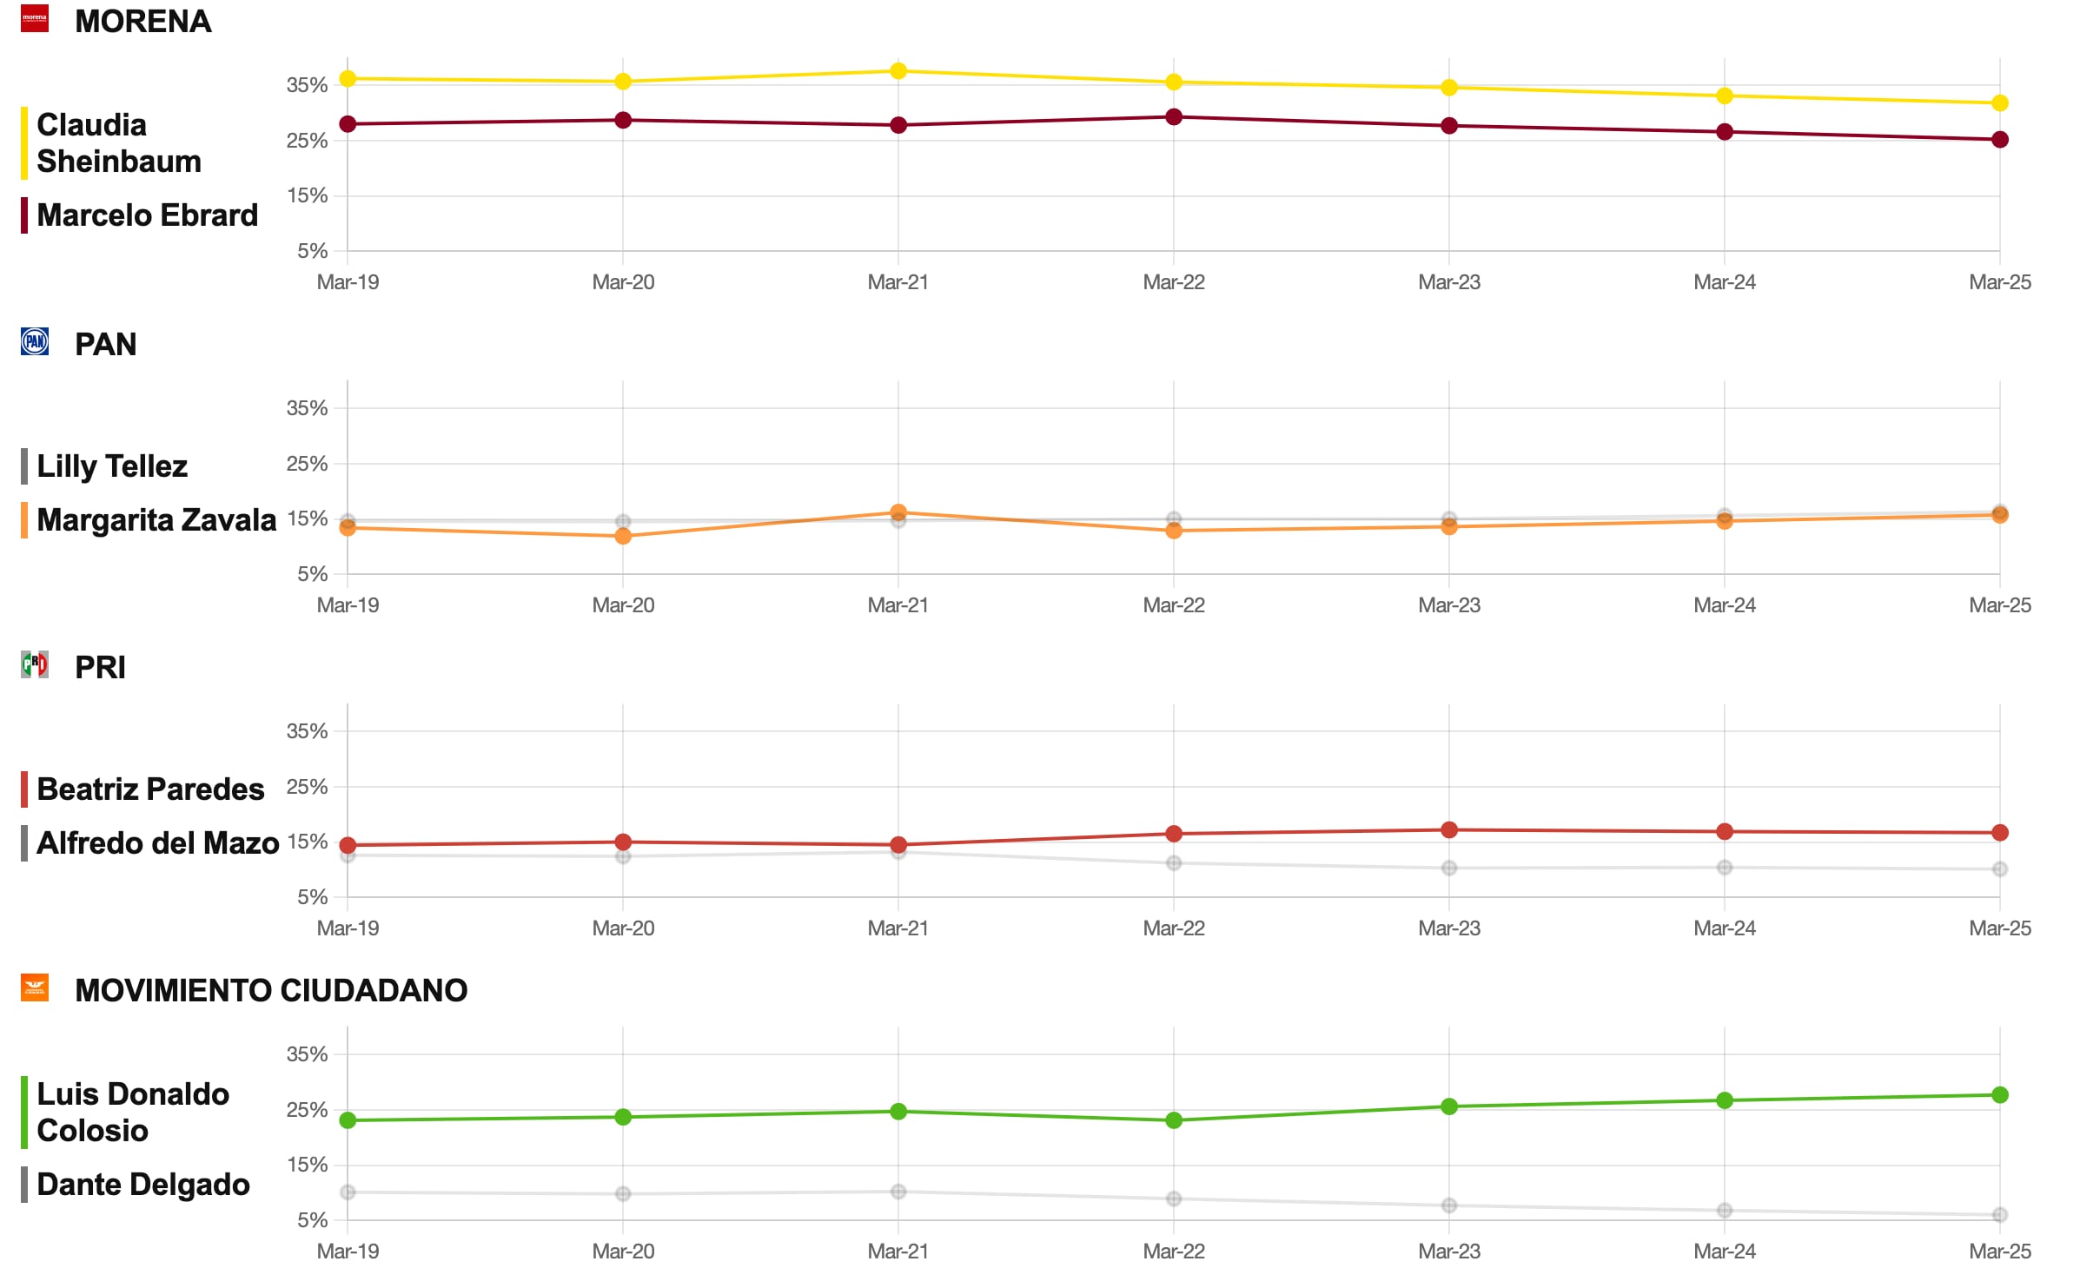Highlight Lilly Tellez's series via legend
The image size is (2080, 1268).
pyautogui.click(x=111, y=466)
